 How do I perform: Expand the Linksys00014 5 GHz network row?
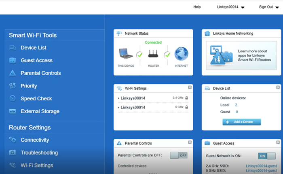click(x=153, y=107)
